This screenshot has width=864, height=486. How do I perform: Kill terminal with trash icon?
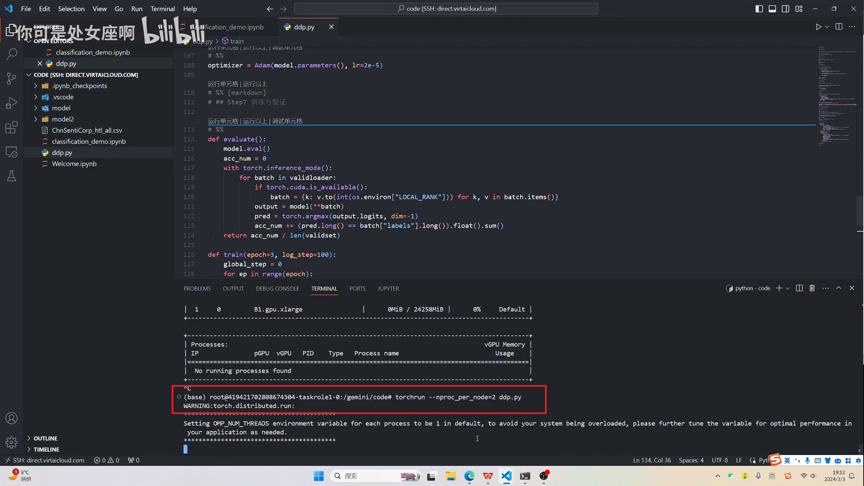812,288
